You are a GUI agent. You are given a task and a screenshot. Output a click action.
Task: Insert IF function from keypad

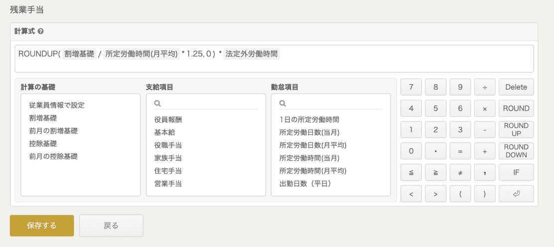pos(516,172)
